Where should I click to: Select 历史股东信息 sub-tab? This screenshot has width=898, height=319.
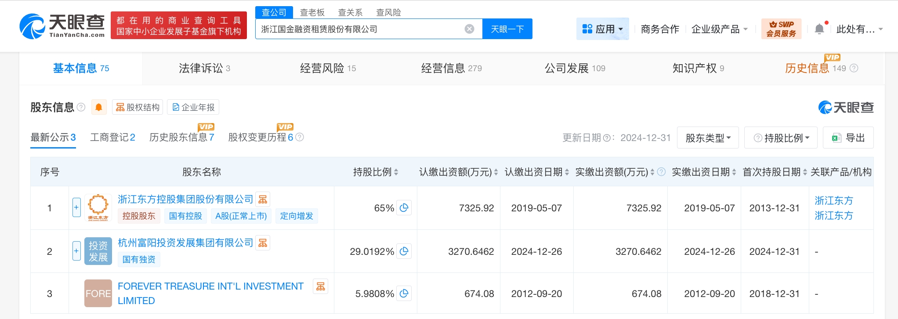pyautogui.click(x=181, y=138)
